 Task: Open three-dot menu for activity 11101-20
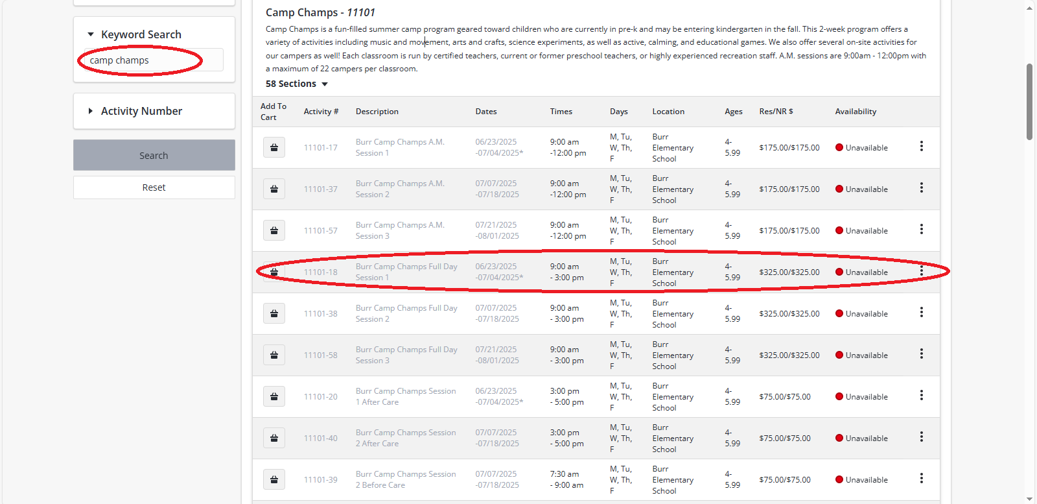921,396
